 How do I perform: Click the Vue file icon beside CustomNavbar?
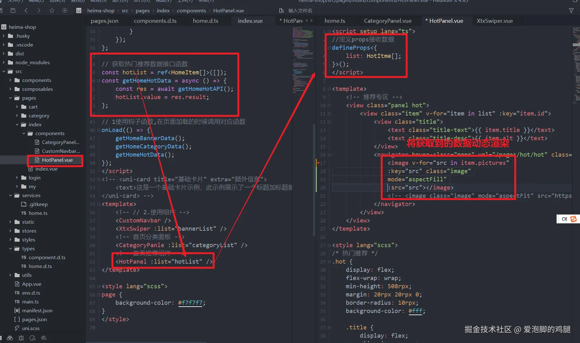[37, 151]
